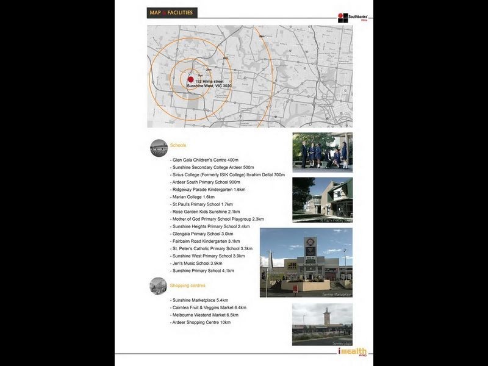
Task: Select the Sunshine Marketplace 5.4km entry
Action: (x=200, y=300)
